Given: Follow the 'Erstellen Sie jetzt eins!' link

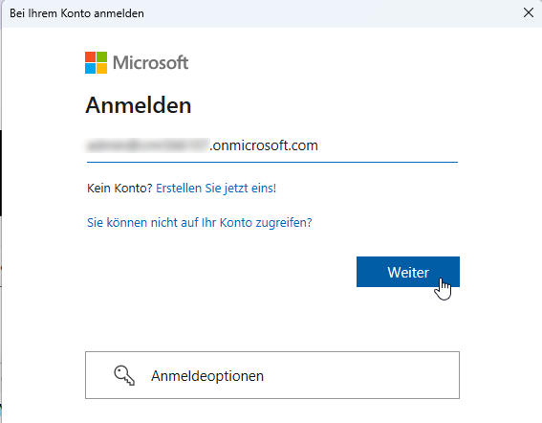Looking at the screenshot, I should pyautogui.click(x=216, y=189).
